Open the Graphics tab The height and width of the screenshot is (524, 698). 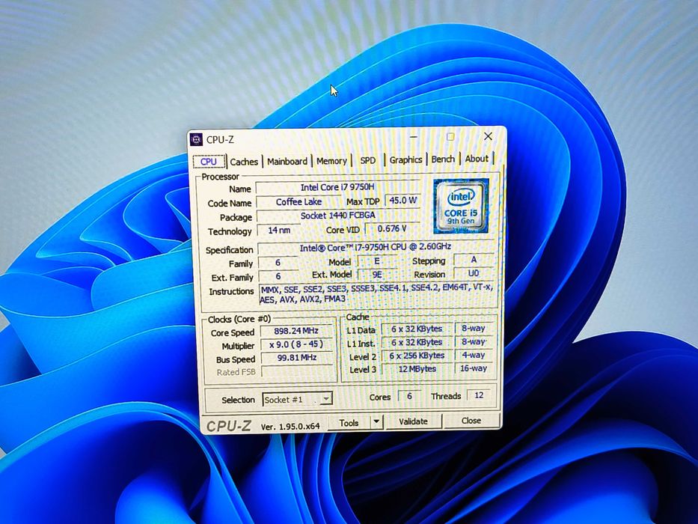405,159
